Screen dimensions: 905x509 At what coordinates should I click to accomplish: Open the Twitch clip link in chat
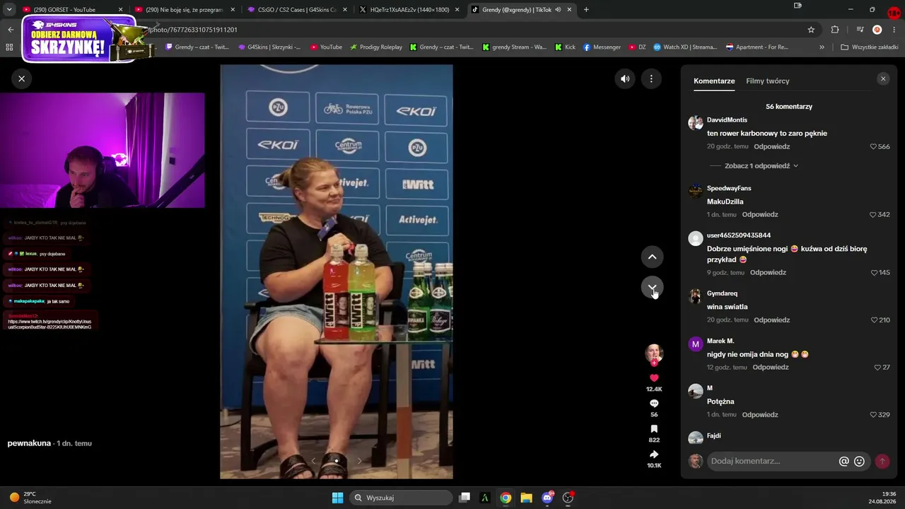click(49, 324)
